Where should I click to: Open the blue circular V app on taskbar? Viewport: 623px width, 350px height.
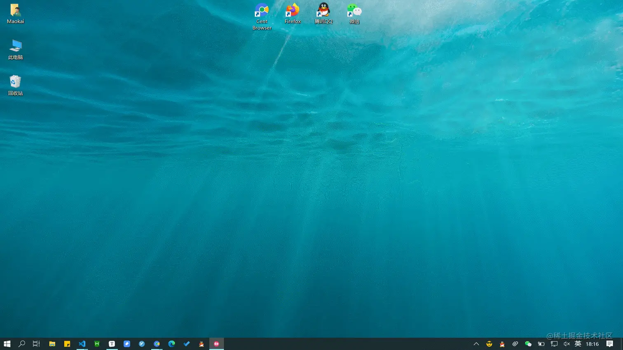[x=142, y=344]
